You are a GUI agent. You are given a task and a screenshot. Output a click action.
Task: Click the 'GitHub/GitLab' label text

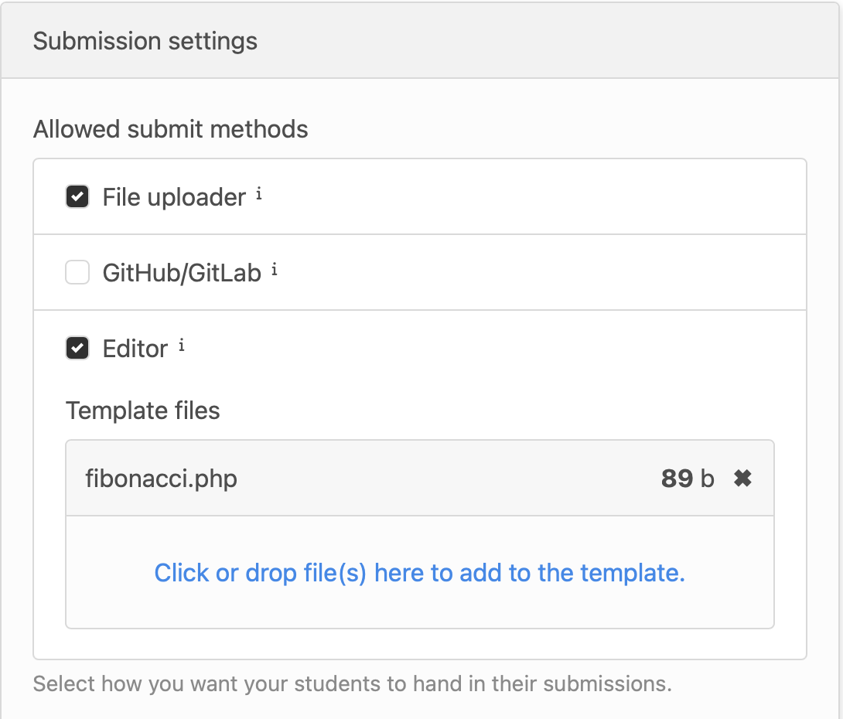click(x=182, y=273)
